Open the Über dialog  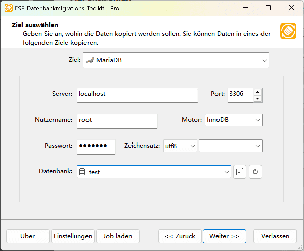(28, 236)
